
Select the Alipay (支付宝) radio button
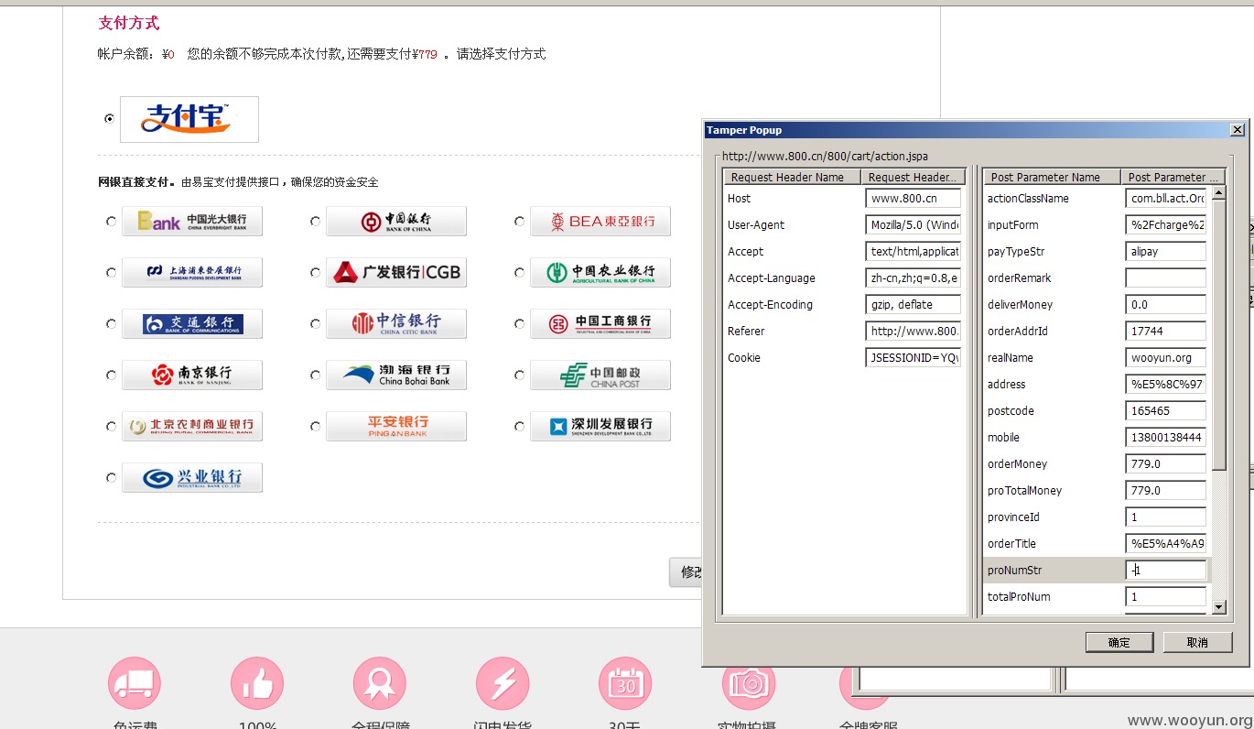point(110,118)
